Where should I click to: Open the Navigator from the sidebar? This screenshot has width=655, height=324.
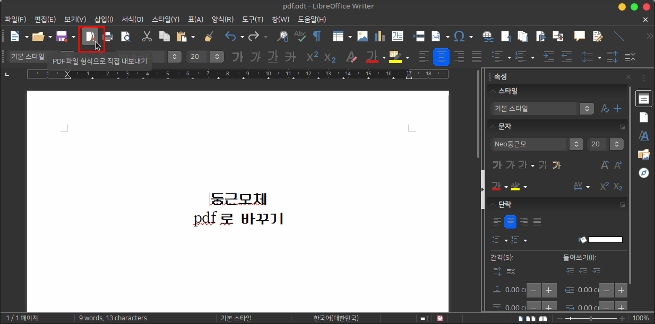tap(643, 173)
